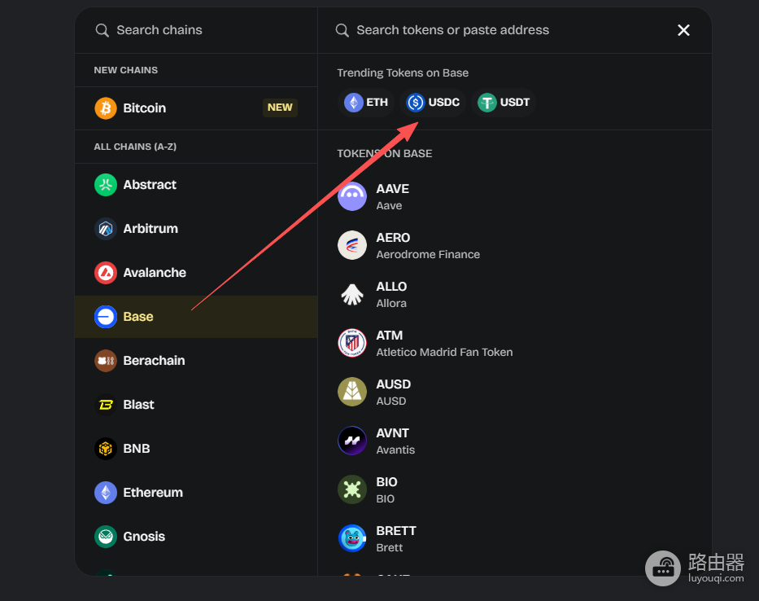Select trending USDC token chip
The image size is (759, 601).
(433, 103)
